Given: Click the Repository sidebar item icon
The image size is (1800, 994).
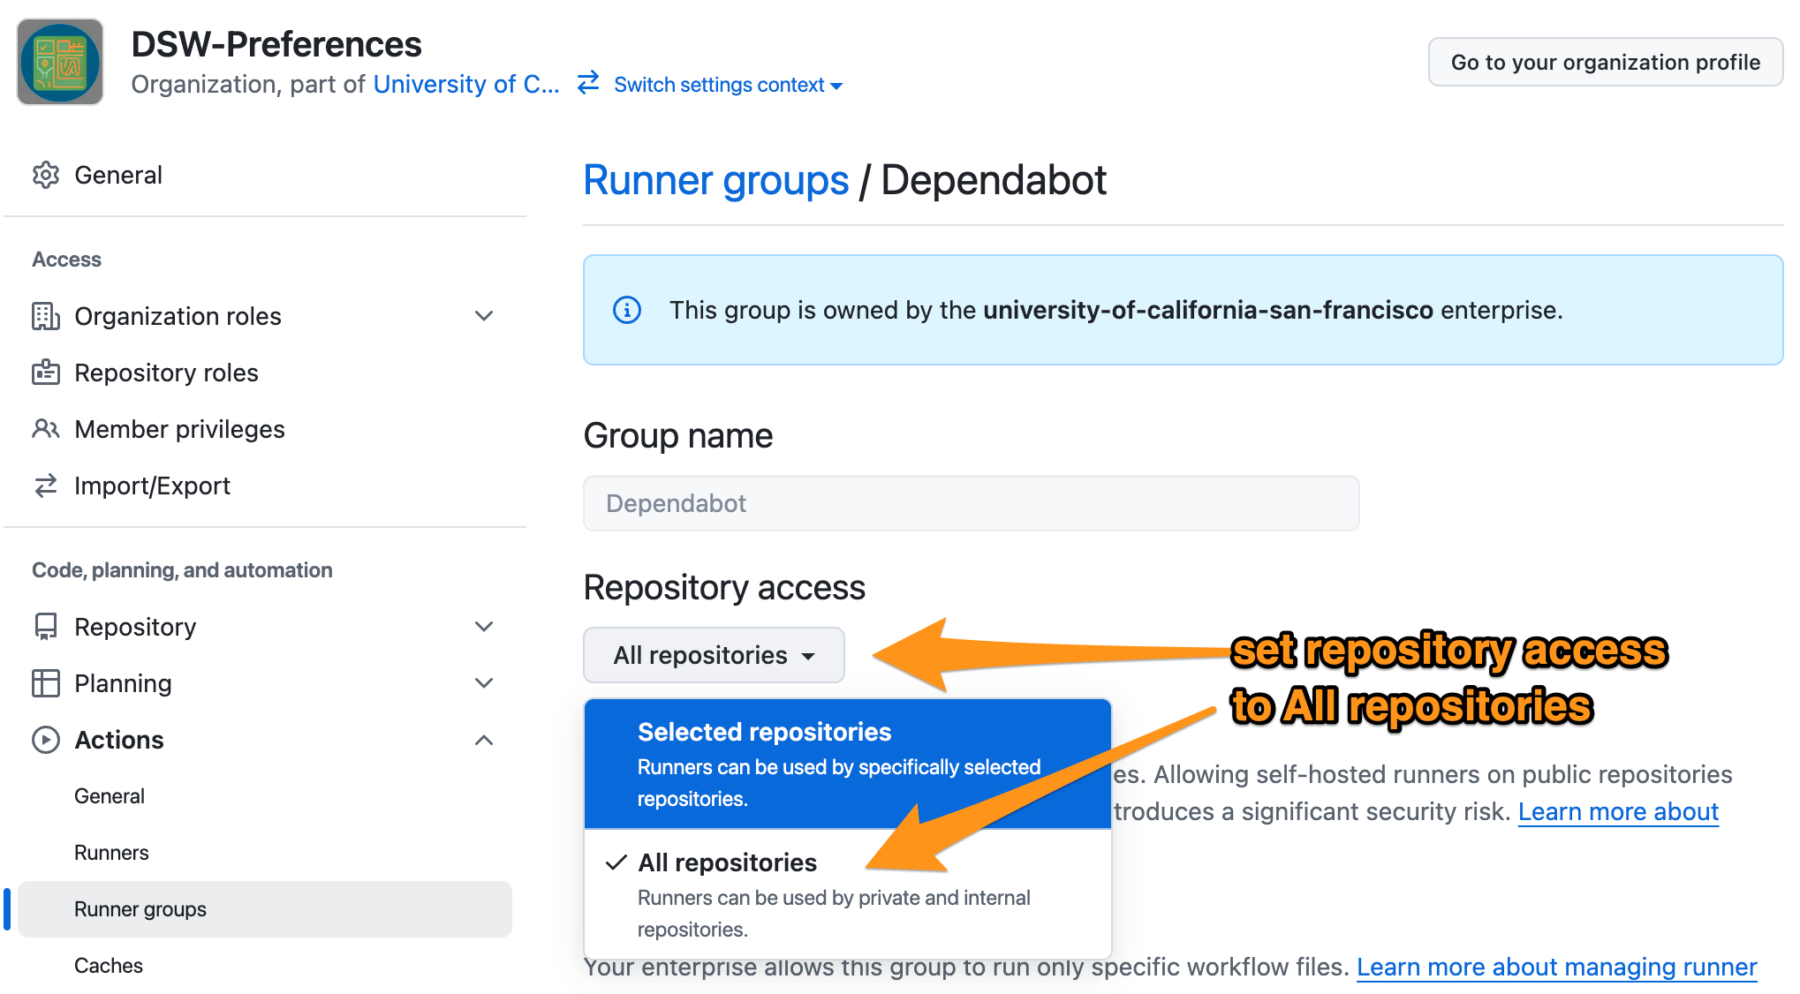Looking at the screenshot, I should 46,627.
